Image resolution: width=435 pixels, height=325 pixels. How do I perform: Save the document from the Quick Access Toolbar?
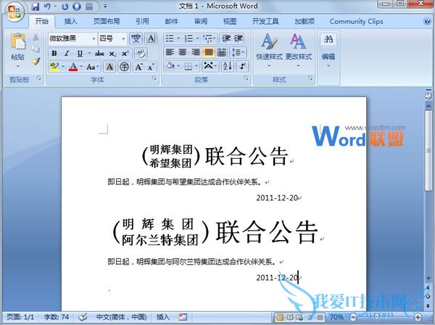click(x=36, y=7)
